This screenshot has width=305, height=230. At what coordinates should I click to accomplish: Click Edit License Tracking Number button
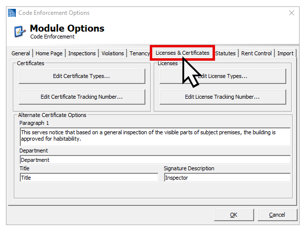[222, 97]
